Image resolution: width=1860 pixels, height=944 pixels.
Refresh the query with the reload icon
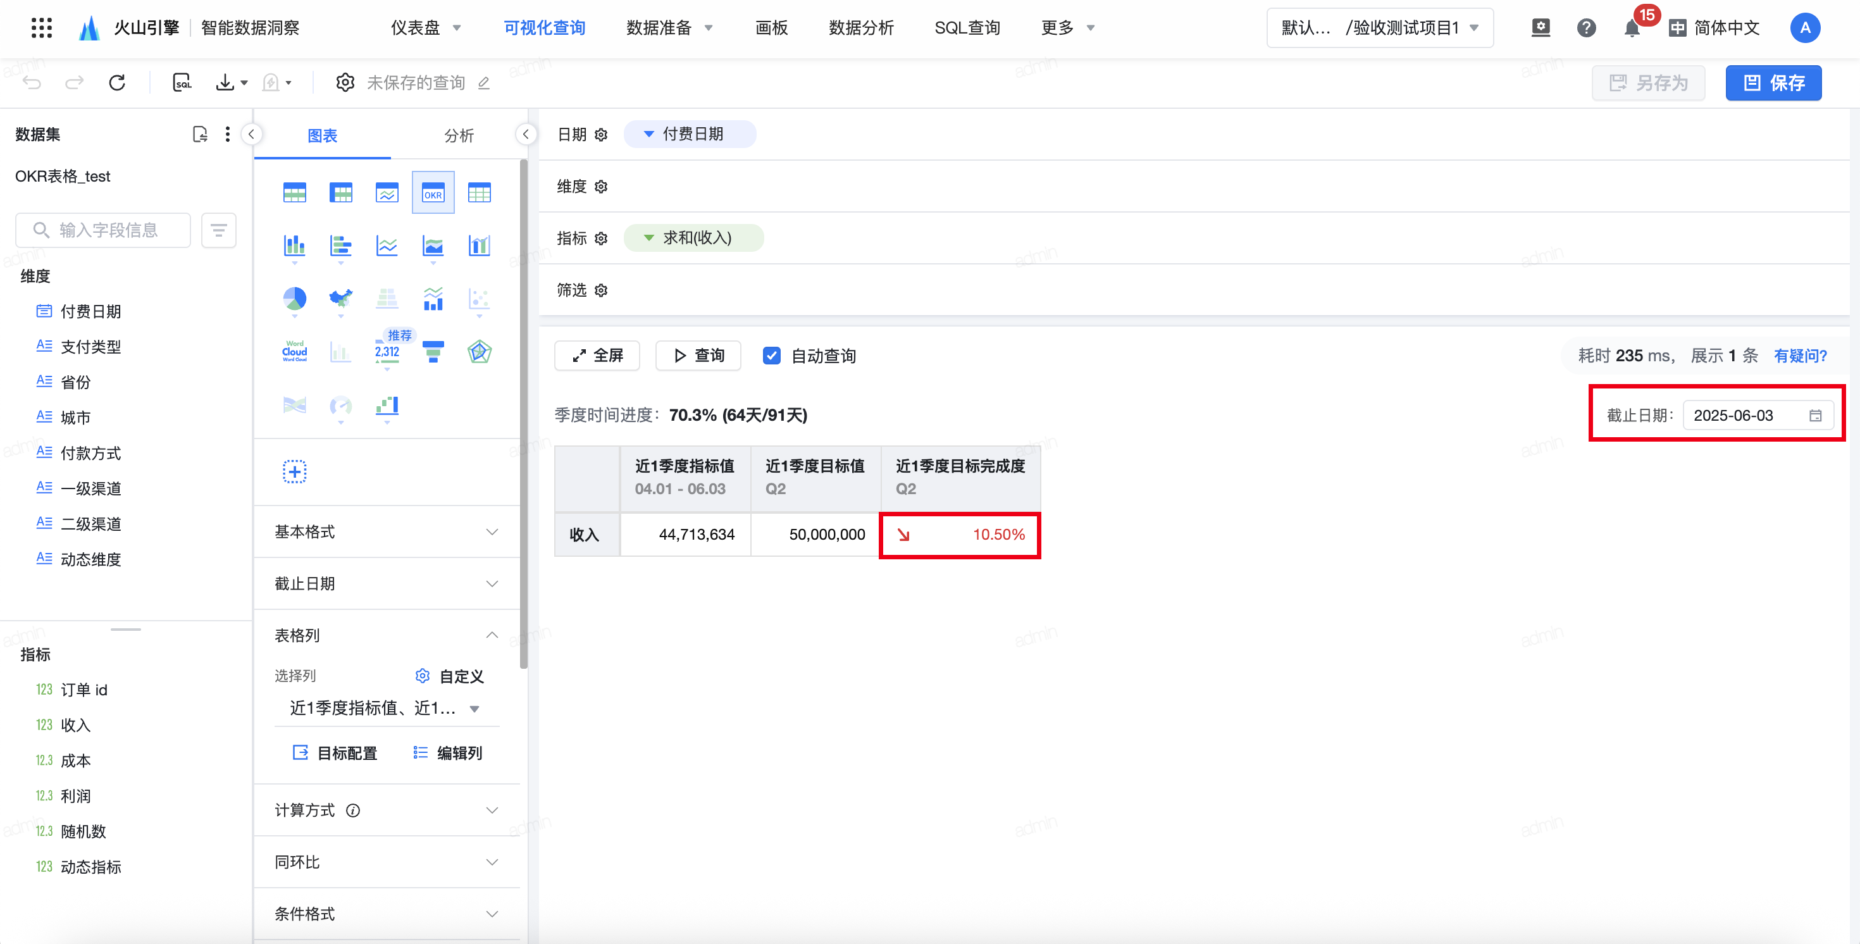117,82
